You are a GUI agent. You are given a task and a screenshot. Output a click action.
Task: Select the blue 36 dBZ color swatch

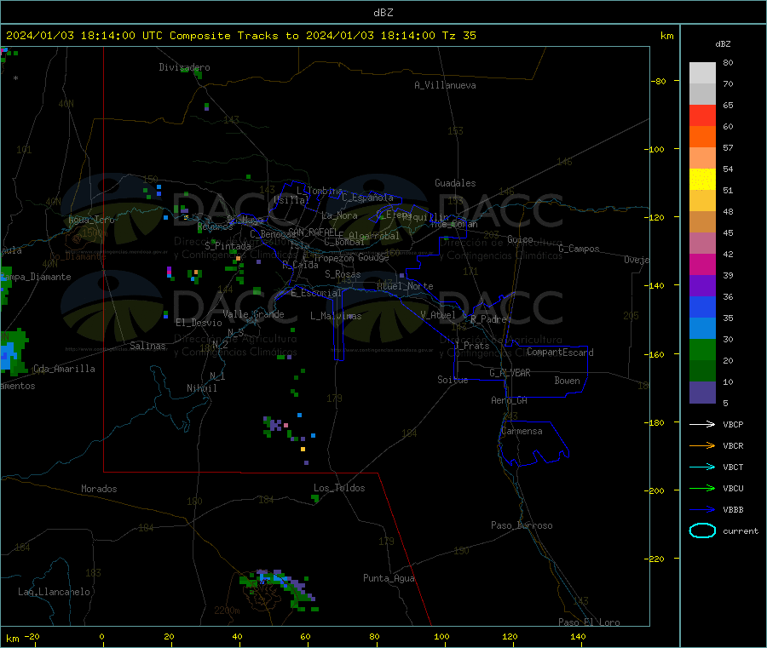[x=702, y=307]
